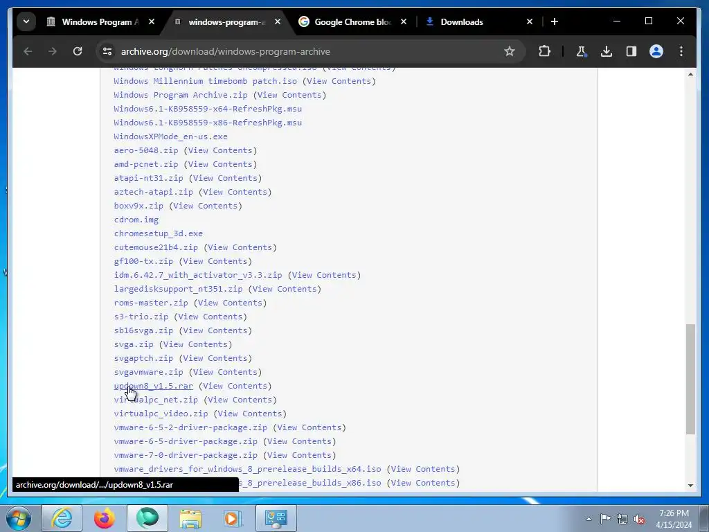View Contents of amd-pcnet.zip
The image size is (709, 532).
tap(220, 164)
